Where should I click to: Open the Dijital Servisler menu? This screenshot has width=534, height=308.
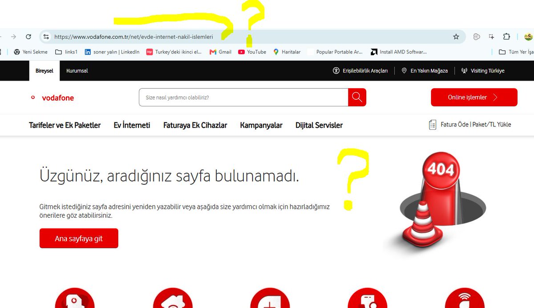[x=319, y=125]
